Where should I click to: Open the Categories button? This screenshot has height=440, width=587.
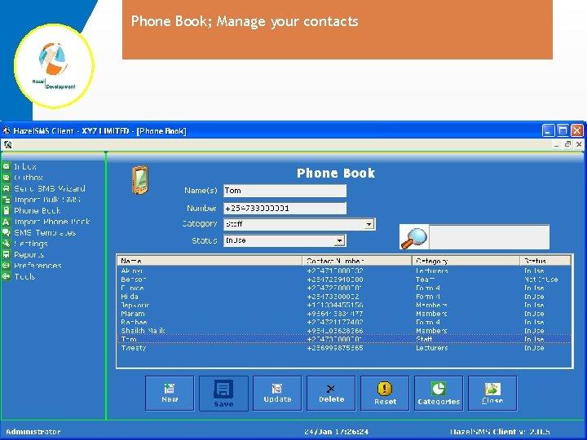tap(439, 394)
